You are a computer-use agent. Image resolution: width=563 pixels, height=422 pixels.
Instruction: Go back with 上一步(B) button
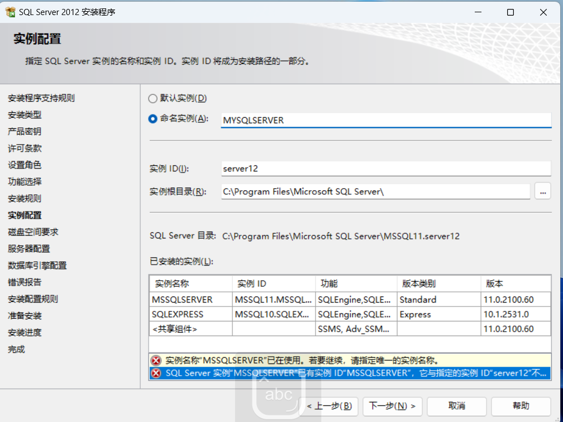(x=329, y=406)
